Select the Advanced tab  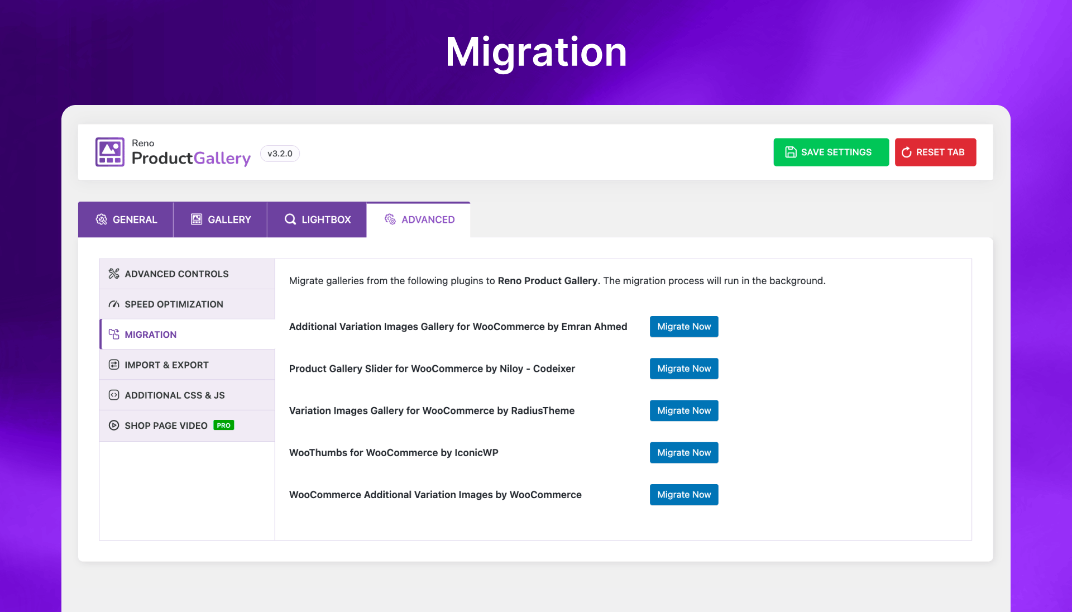(x=418, y=219)
